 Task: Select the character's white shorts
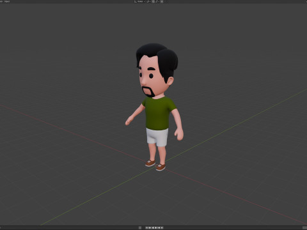157,137
